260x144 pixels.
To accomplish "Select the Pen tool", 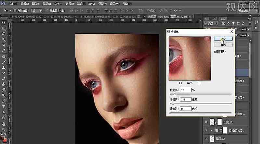I will 4,101.
